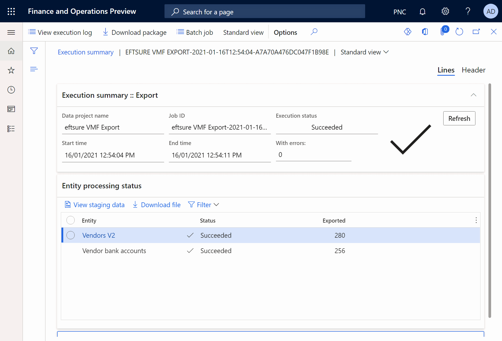Image resolution: width=502 pixels, height=341 pixels.
Task: Open the Vendors V2 entity link
Action: pyautogui.click(x=99, y=235)
